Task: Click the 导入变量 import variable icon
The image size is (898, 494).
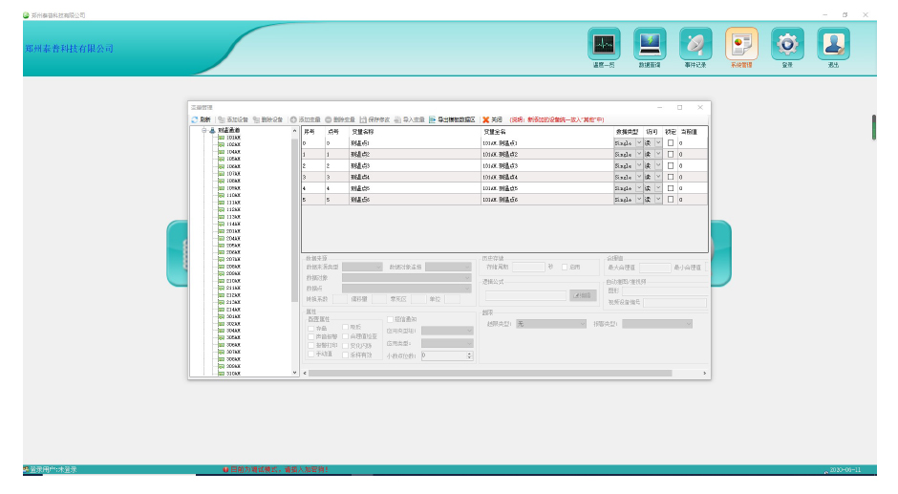Action: click(397, 119)
